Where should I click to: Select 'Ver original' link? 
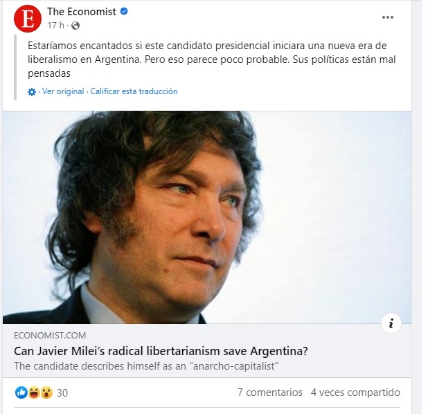[63, 91]
